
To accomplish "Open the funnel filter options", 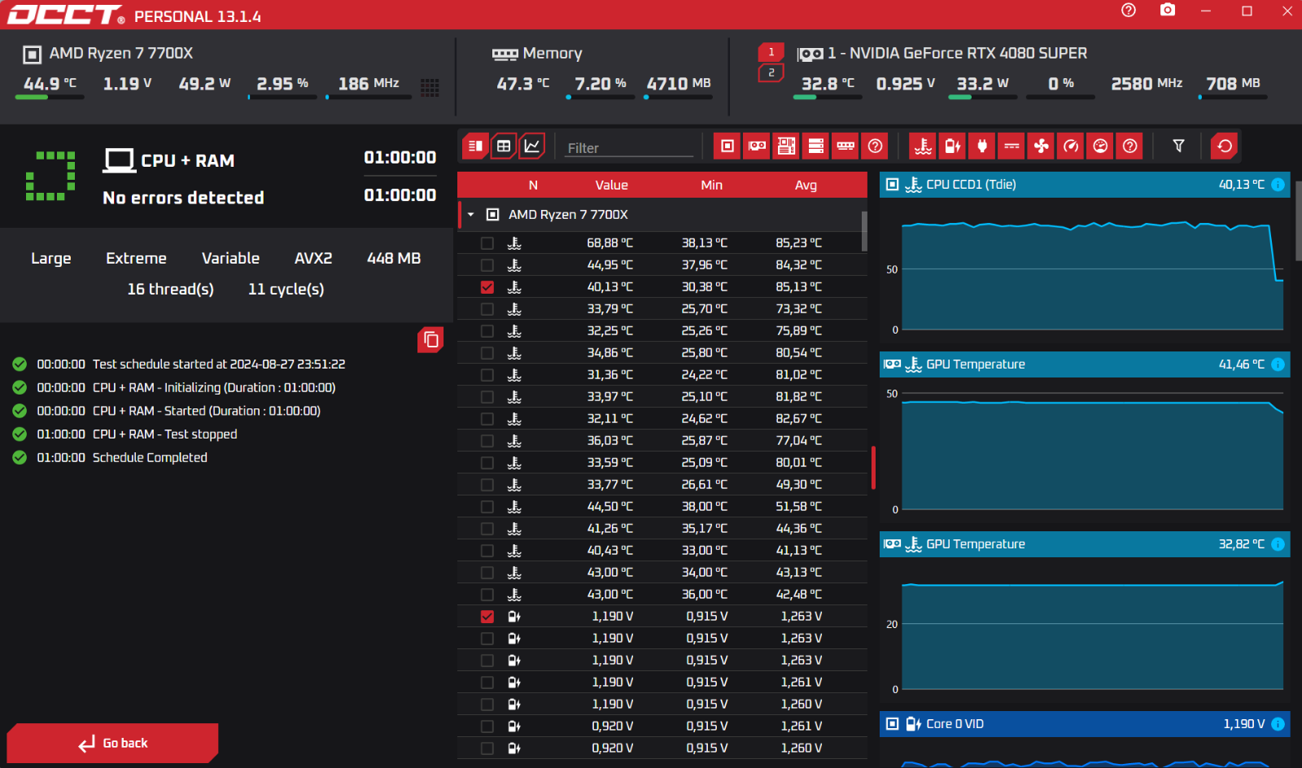I will pyautogui.click(x=1178, y=146).
